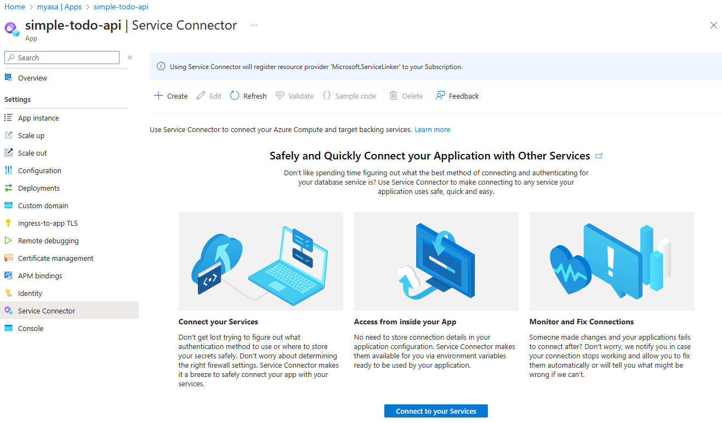Go to Configuration in settings menu
Screen dimensions: 722x423
(39, 170)
